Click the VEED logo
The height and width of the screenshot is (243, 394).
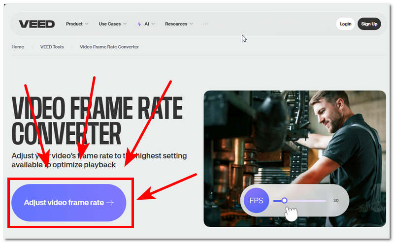coord(37,24)
